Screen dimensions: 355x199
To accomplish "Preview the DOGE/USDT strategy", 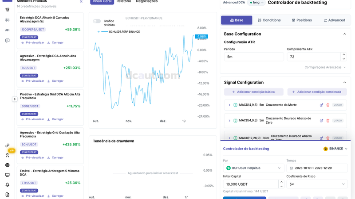I will click(32, 119).
